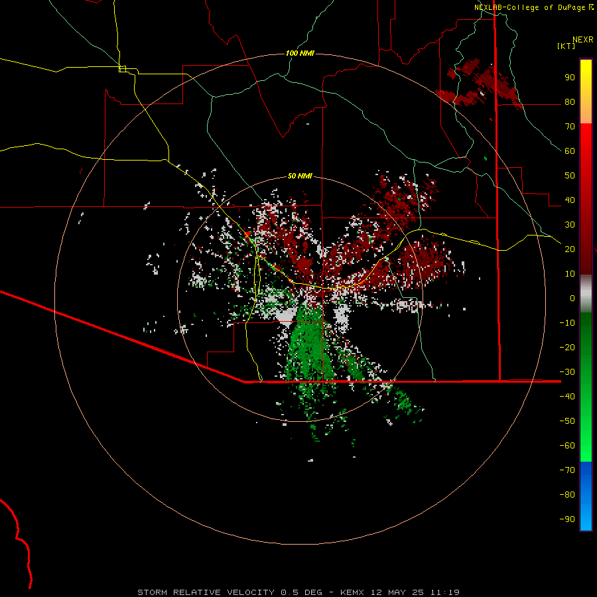Click the 30 value on velocity scale
Viewport: 597px width, 597px height.
pyautogui.click(x=570, y=225)
